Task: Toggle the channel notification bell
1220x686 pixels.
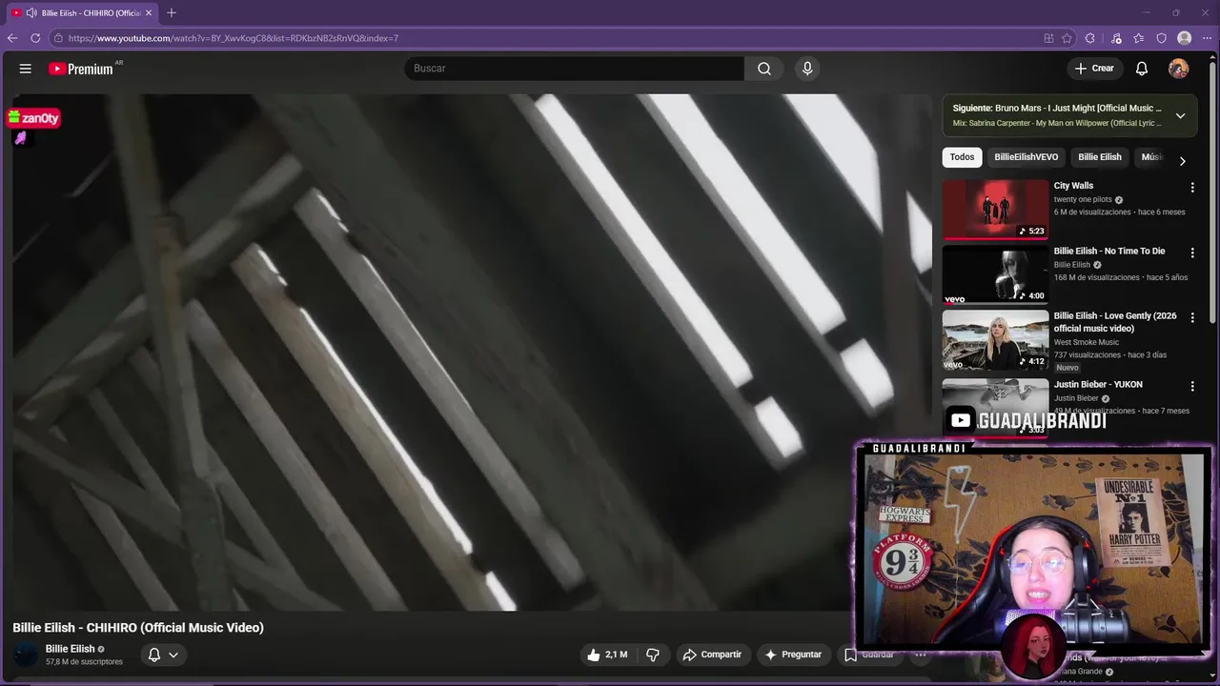Action: [x=154, y=655]
